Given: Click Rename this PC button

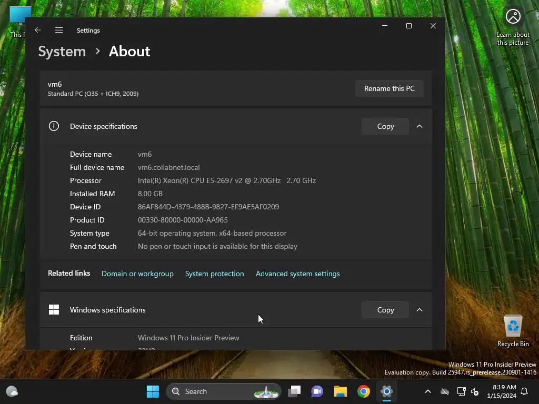Looking at the screenshot, I should coord(389,88).
